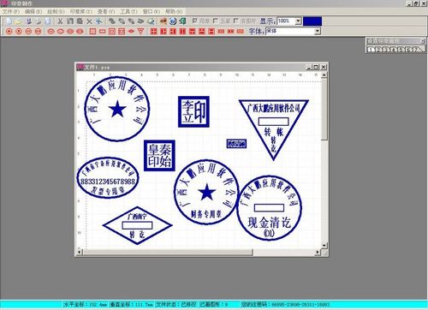Switch to tab 7 in seal properties panel
428x310 pixels.
point(417,50)
